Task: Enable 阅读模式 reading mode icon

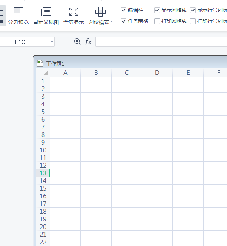Action: pos(101,12)
